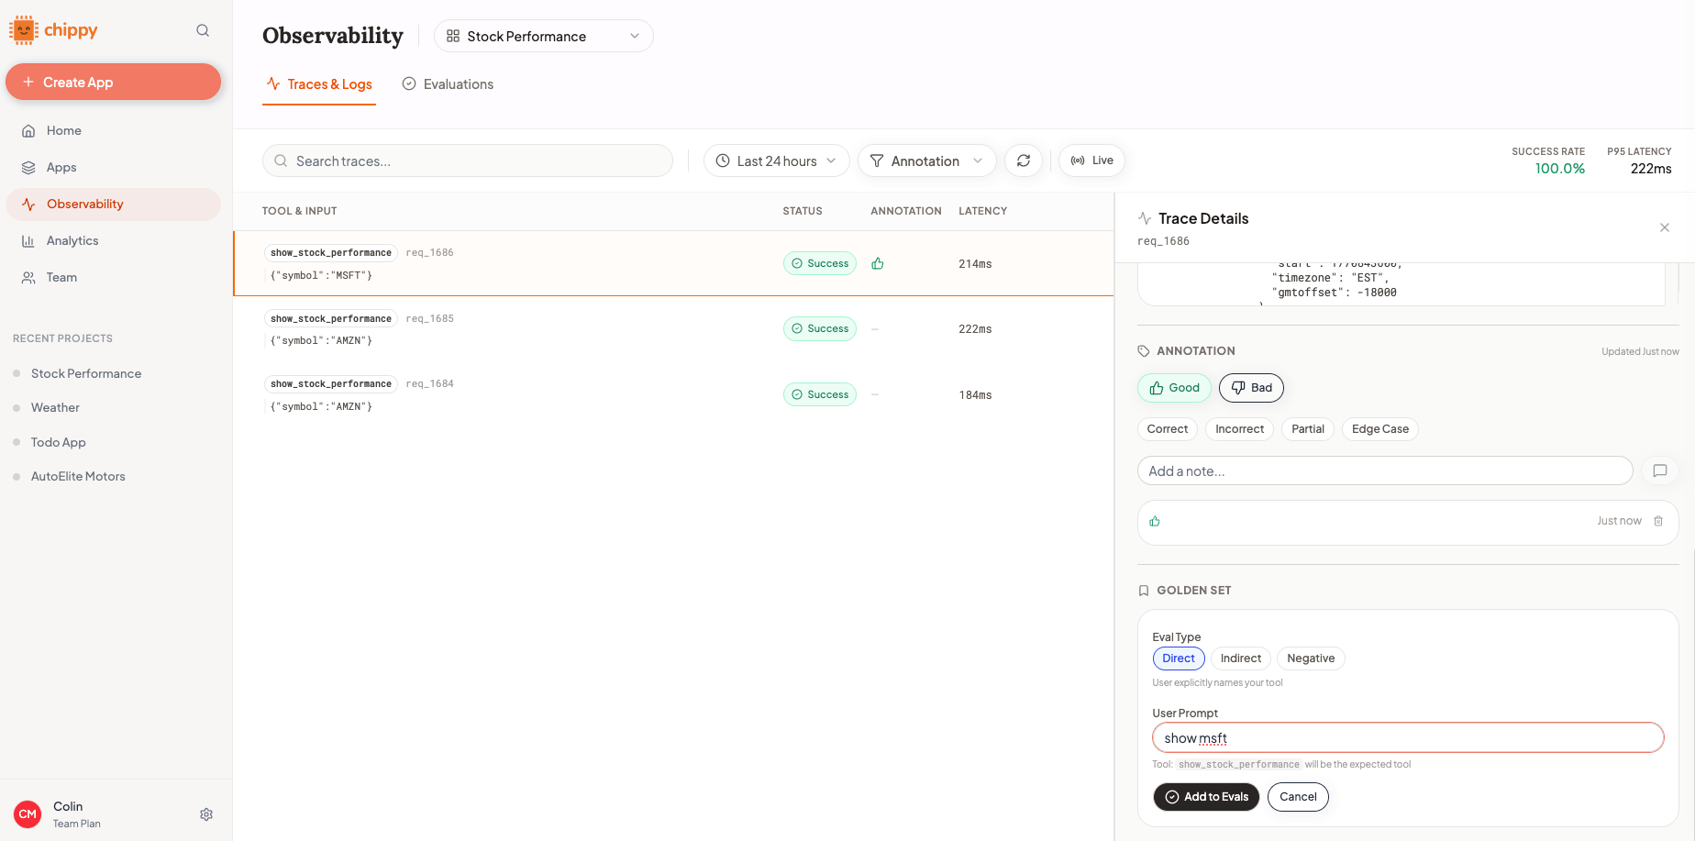Open Todo App recent project
Image resolution: width=1695 pixels, height=841 pixels.
[58, 442]
